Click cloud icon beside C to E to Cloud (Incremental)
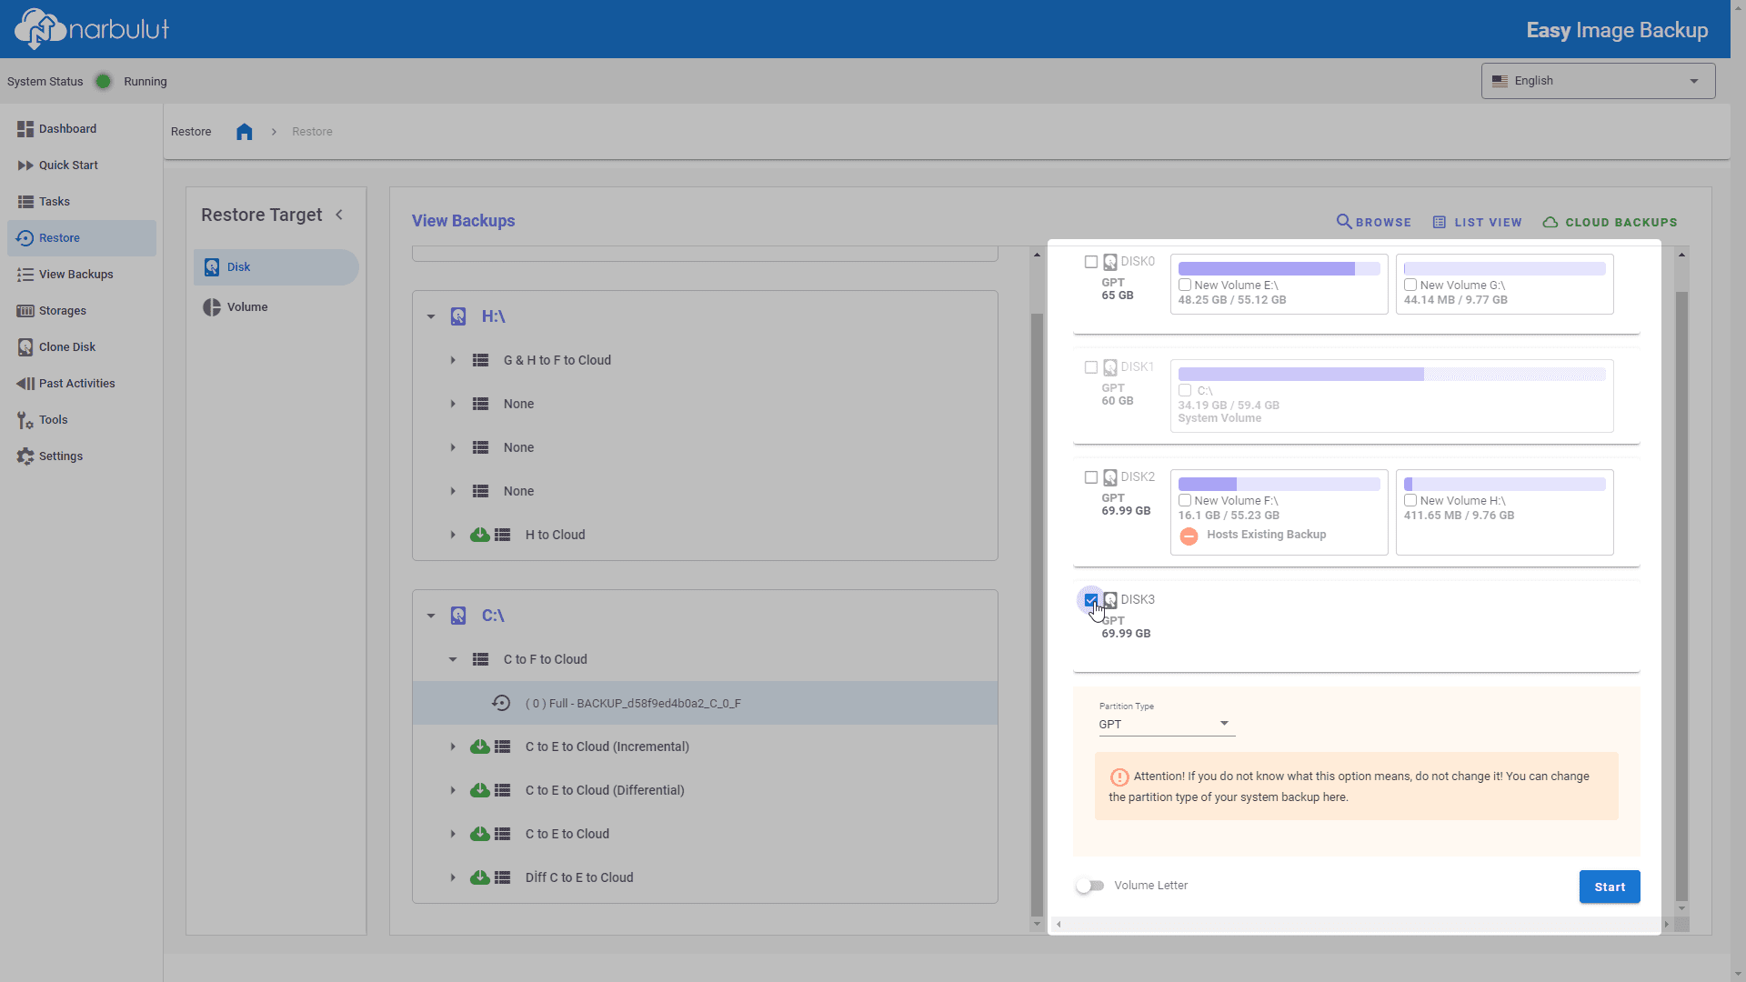Viewport: 1746px width, 982px height. pyautogui.click(x=480, y=747)
